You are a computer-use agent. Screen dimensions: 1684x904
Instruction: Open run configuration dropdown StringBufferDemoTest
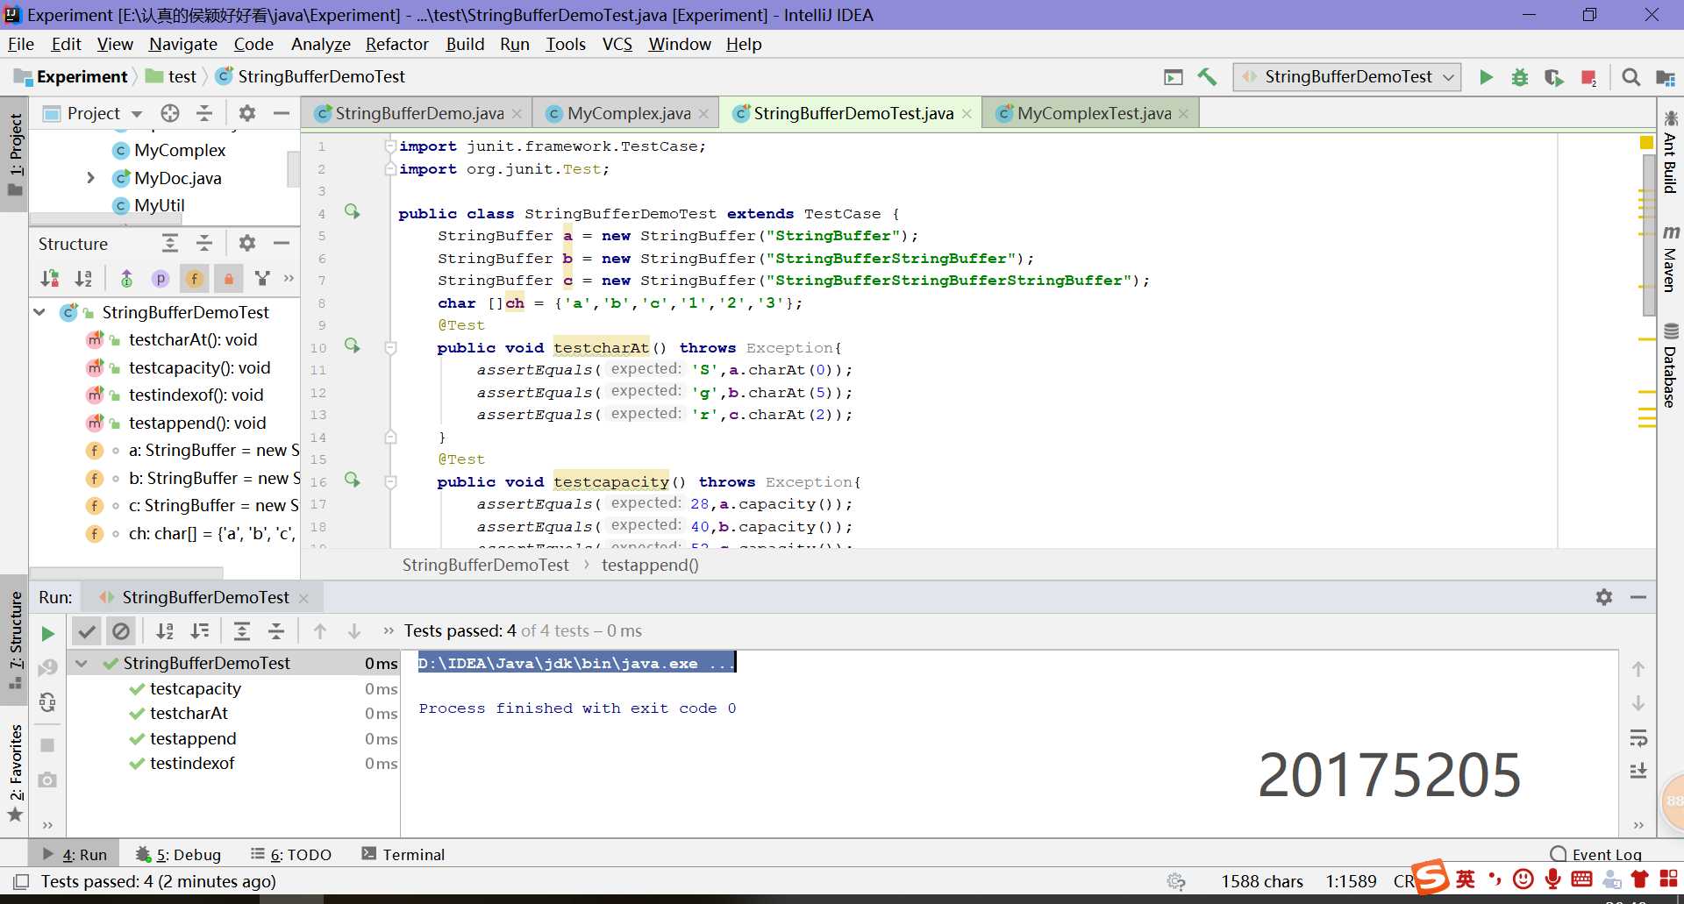click(x=1347, y=77)
